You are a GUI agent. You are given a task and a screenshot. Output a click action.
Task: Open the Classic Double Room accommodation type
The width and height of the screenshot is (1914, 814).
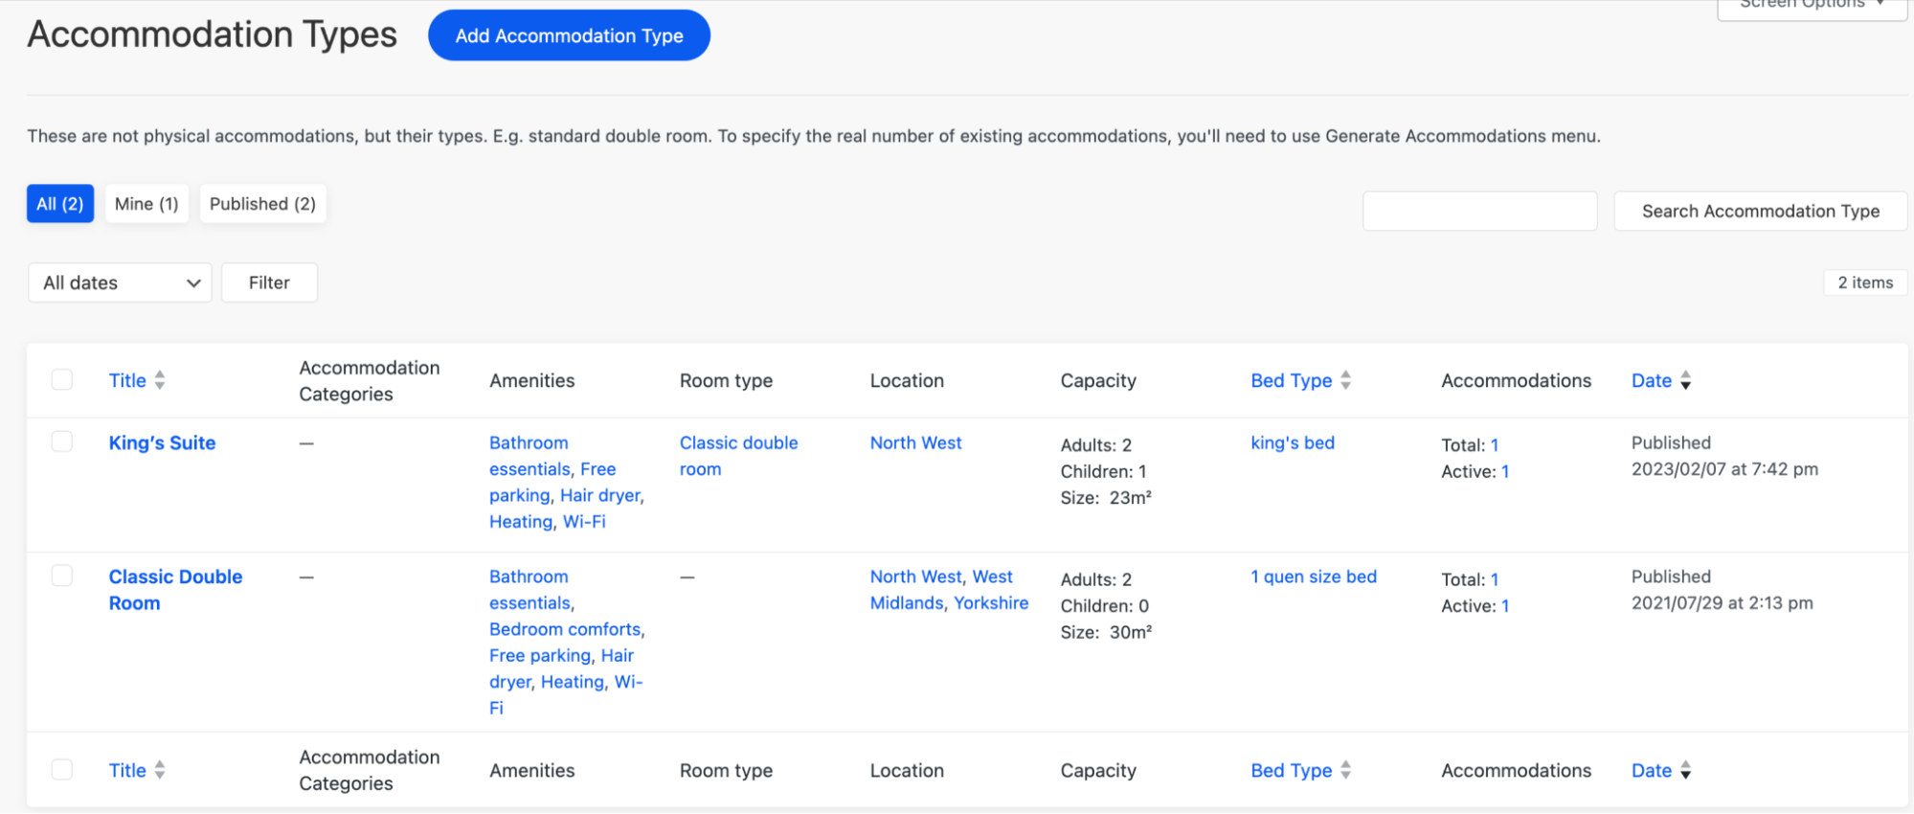coord(175,590)
